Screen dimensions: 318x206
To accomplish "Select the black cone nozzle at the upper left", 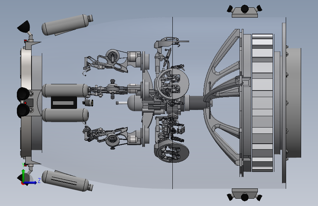I will pyautogui.click(x=24, y=26).
